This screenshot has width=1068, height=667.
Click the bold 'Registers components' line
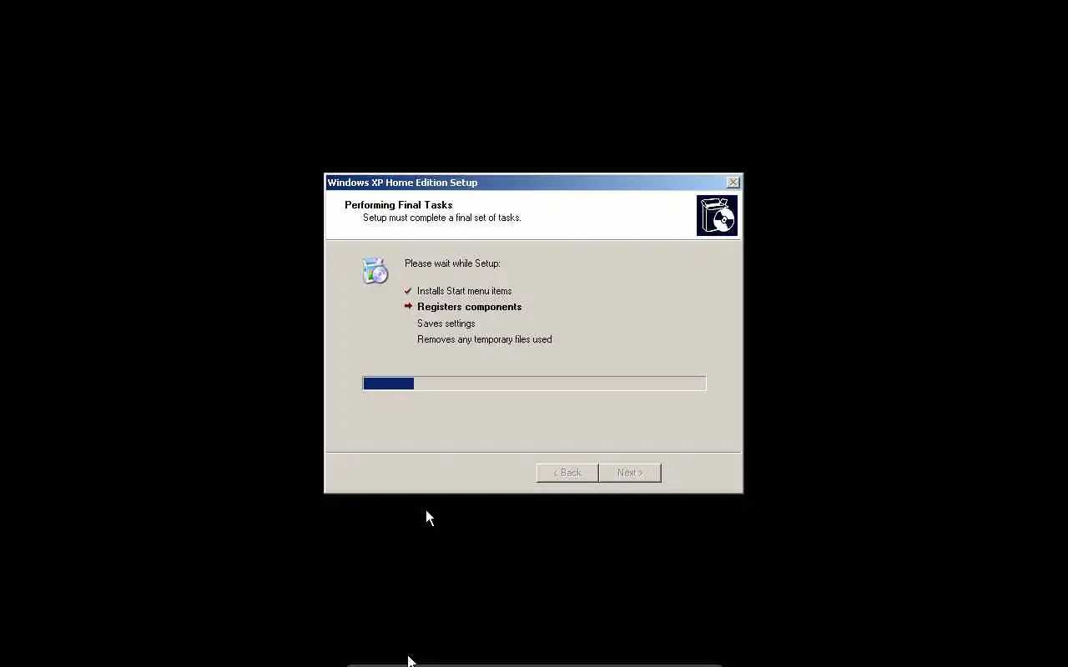pyautogui.click(x=469, y=307)
